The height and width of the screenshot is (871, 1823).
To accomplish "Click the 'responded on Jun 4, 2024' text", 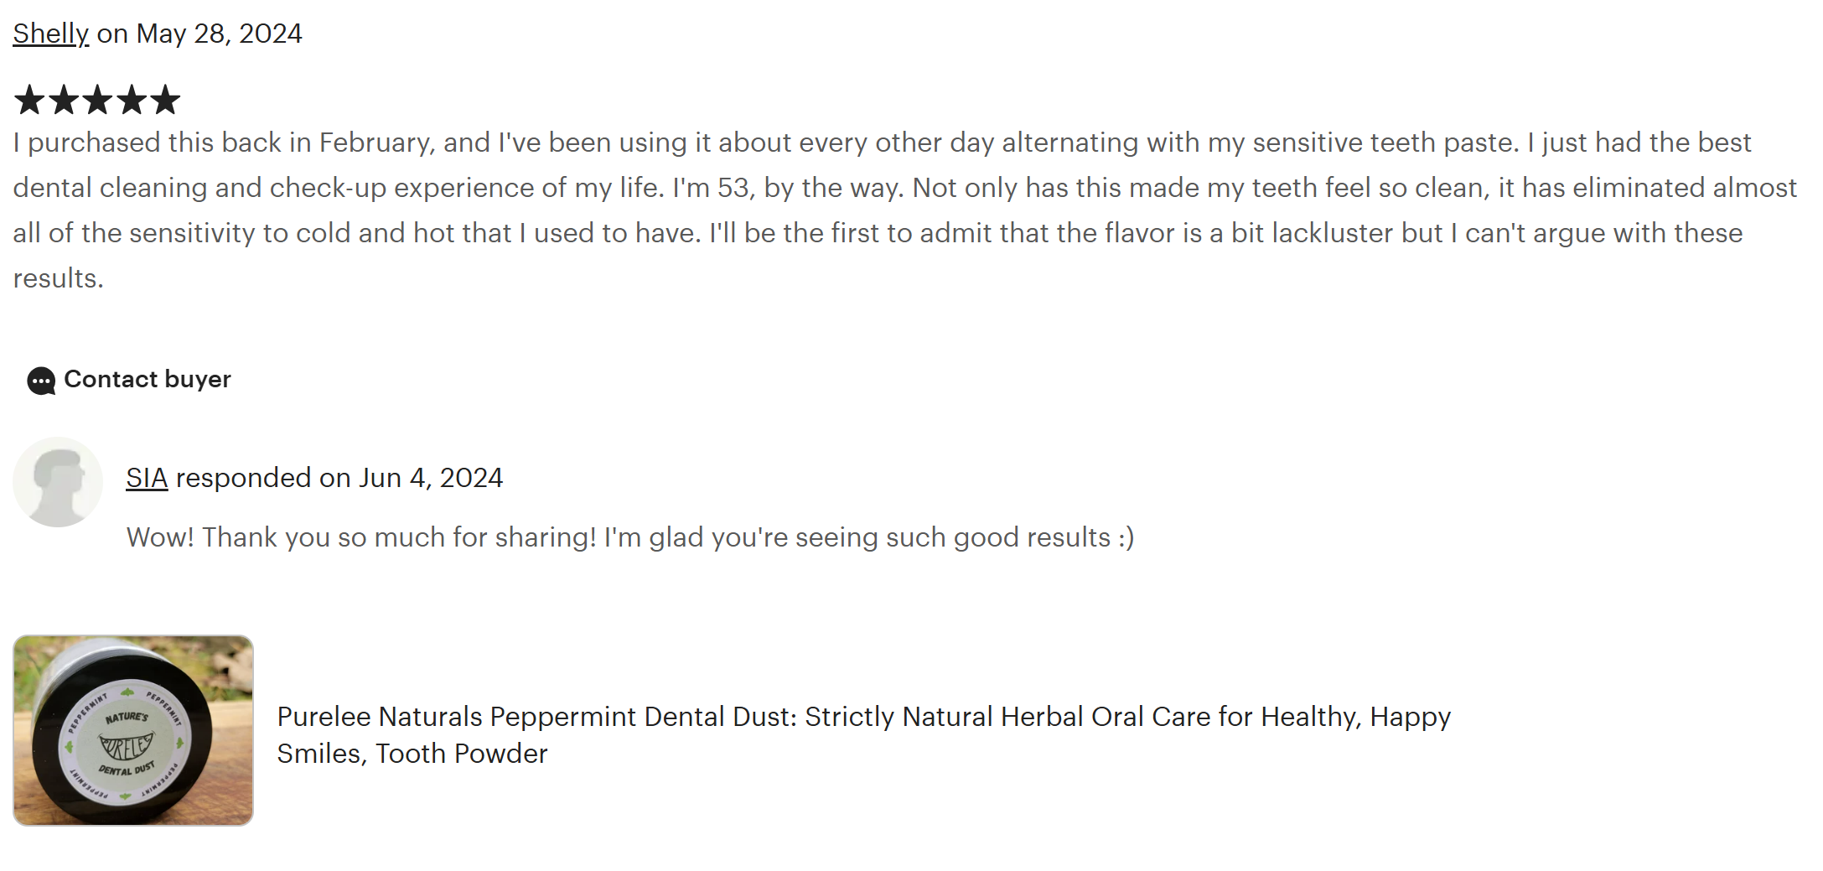I will coord(339,478).
